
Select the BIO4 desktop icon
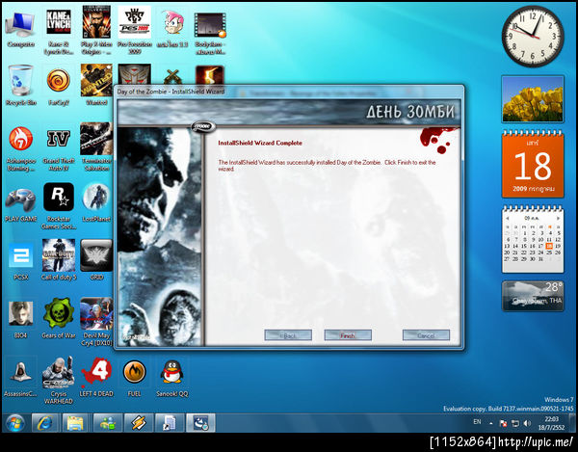pyautogui.click(x=20, y=319)
